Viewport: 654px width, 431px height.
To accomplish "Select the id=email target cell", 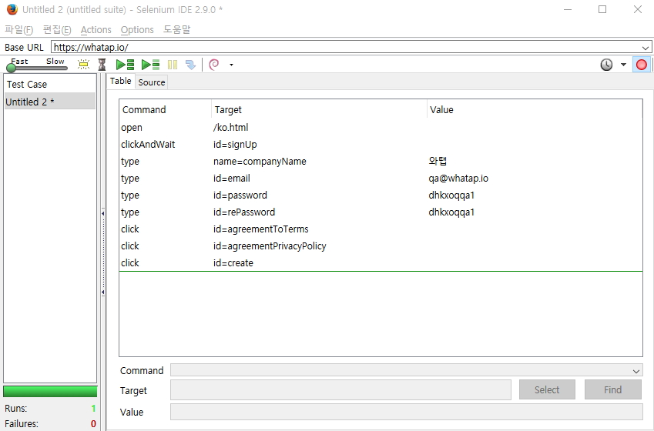I will click(232, 179).
